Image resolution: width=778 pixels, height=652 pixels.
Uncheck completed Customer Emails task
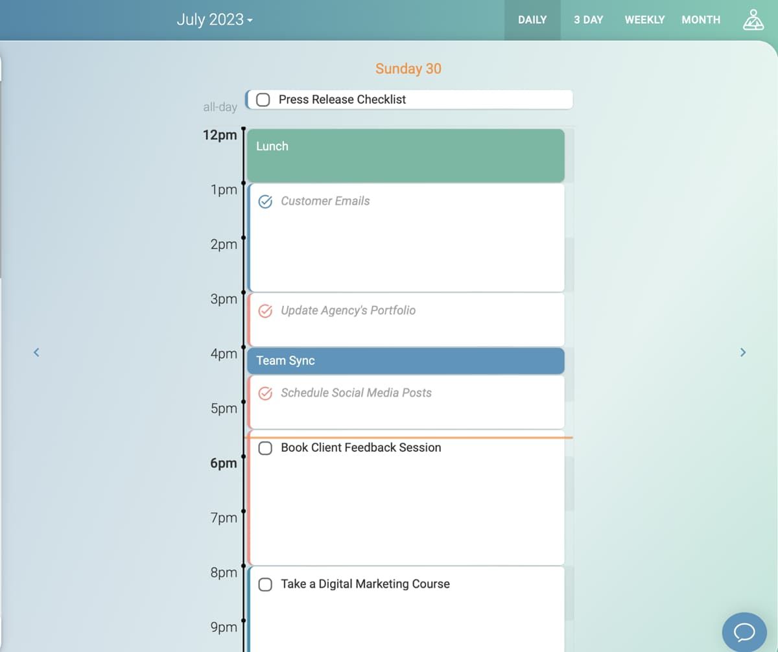coord(265,201)
